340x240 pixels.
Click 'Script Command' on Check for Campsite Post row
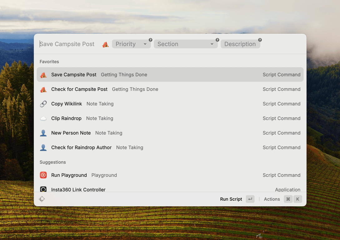281,89
